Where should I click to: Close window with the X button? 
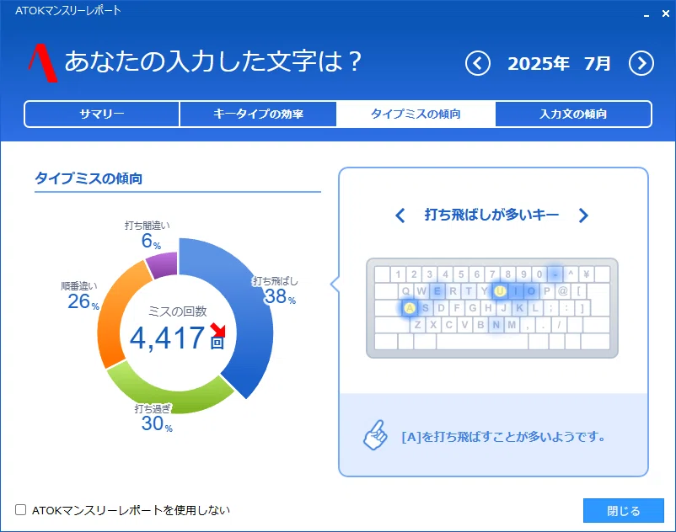pyautogui.click(x=666, y=13)
